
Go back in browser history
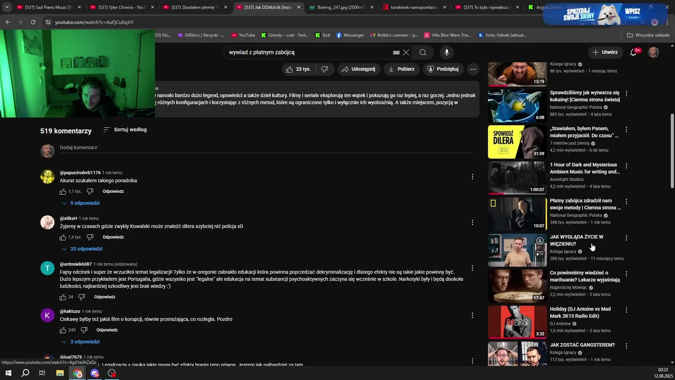[8, 22]
